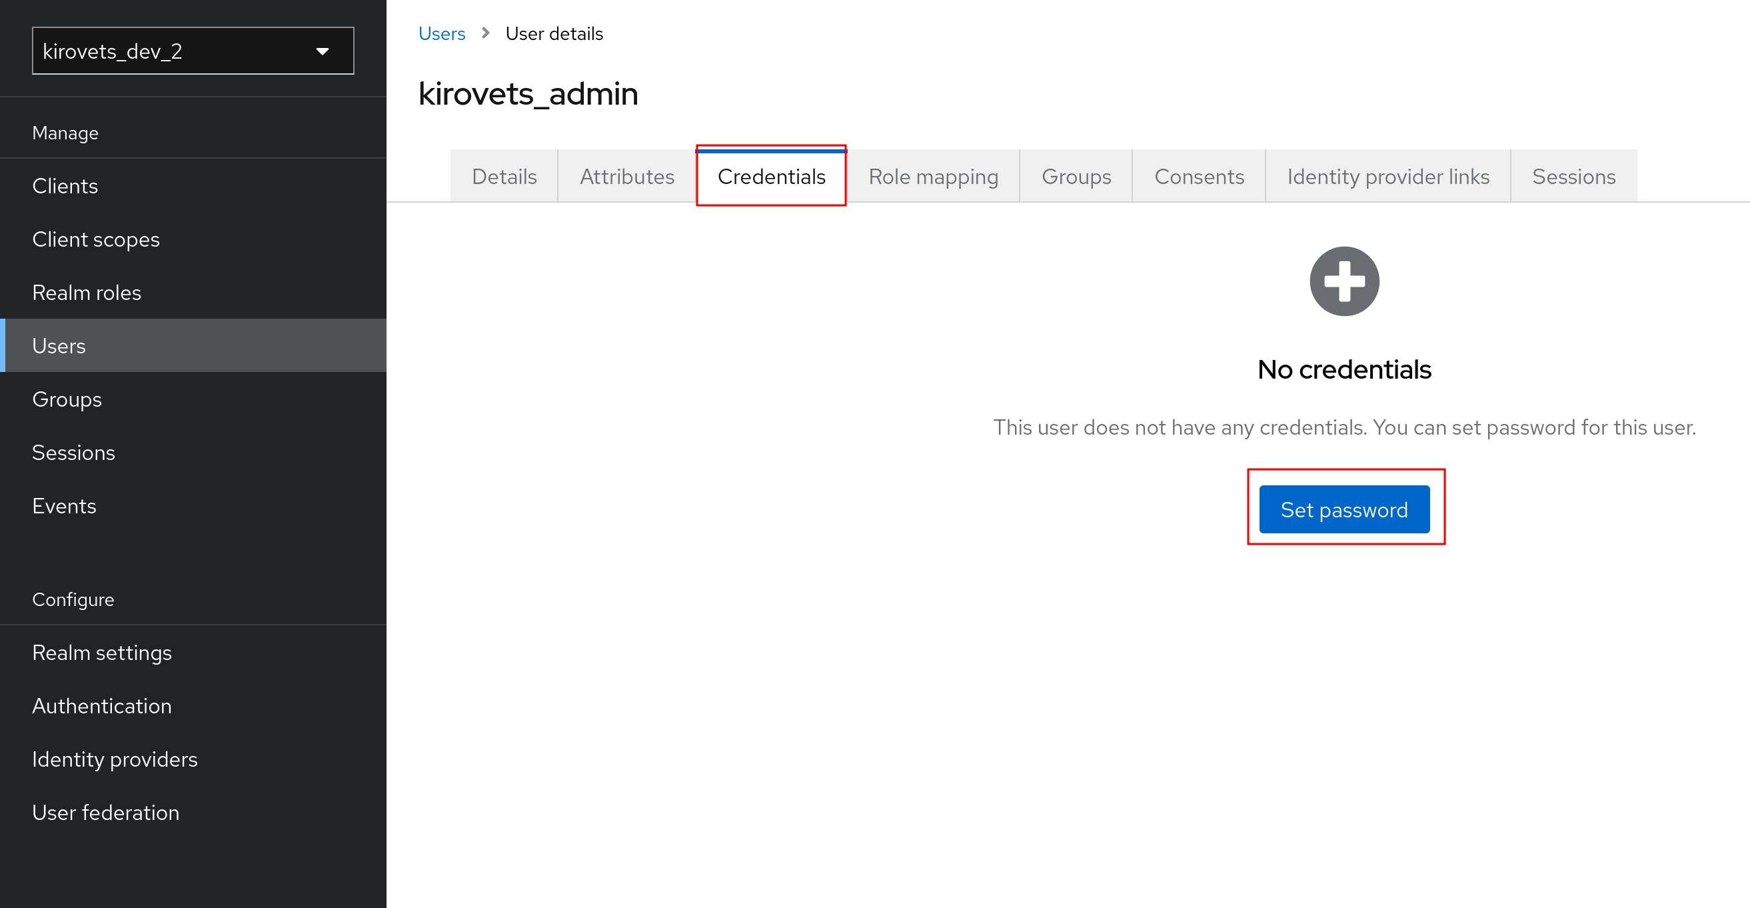Screen dimensions: 1750x908
Task: Switch to the Groups tab
Action: click(1076, 176)
